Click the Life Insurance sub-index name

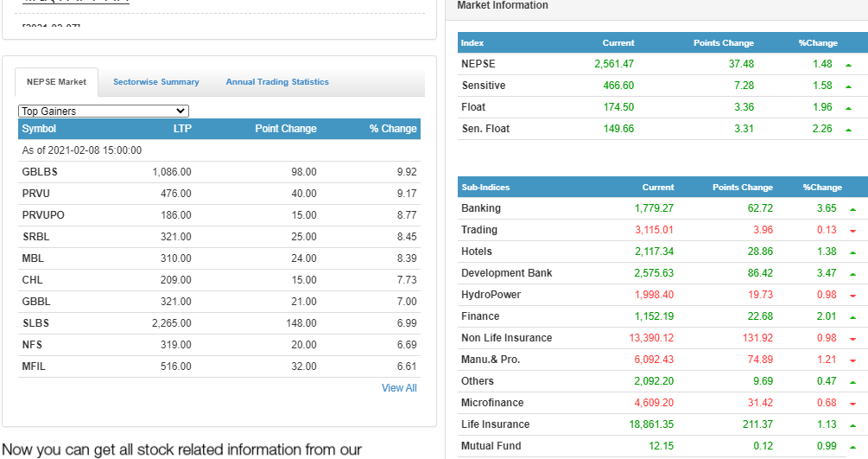(496, 424)
